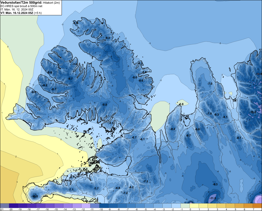Click the -7.1 temperature label

(x=71, y=190)
